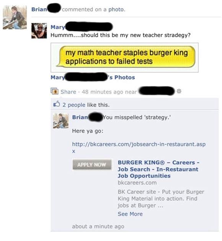The height and width of the screenshot is (241, 222).
Task: Expand the See More link
Action: (130, 214)
